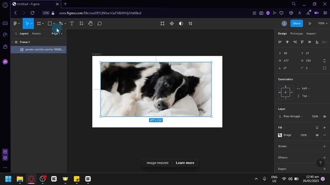Align selection to top
This screenshot has width=330, height=185.
pyautogui.click(x=302, y=42)
